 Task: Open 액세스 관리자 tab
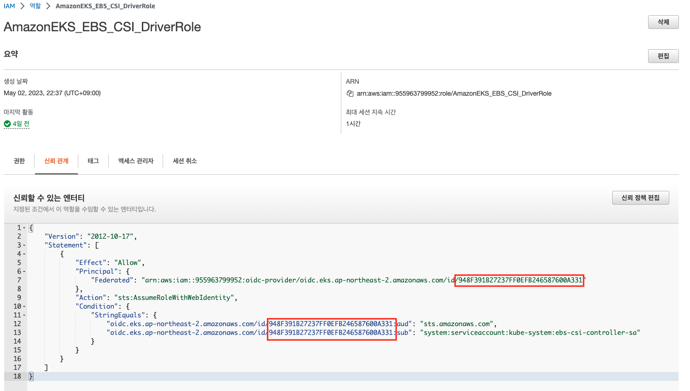coord(136,161)
